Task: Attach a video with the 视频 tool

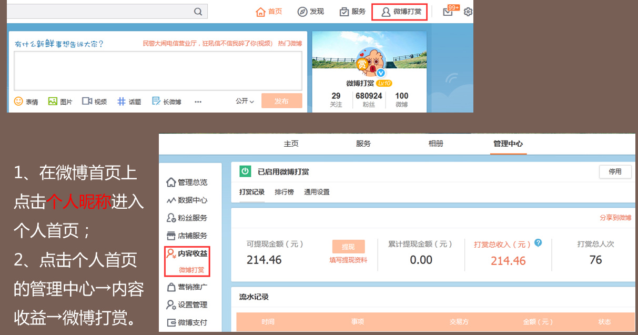Action: [x=95, y=101]
